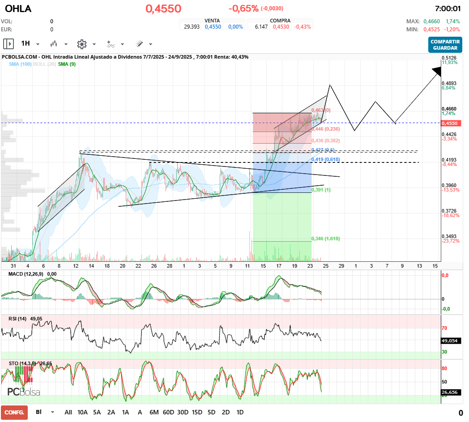Click the add indicator icon
Image resolution: width=469 pixels, height=422 pixels.
(111, 44)
